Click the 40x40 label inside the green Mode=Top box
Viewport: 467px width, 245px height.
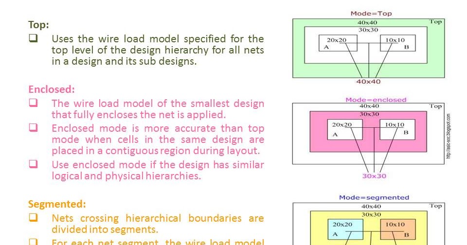tap(367, 23)
